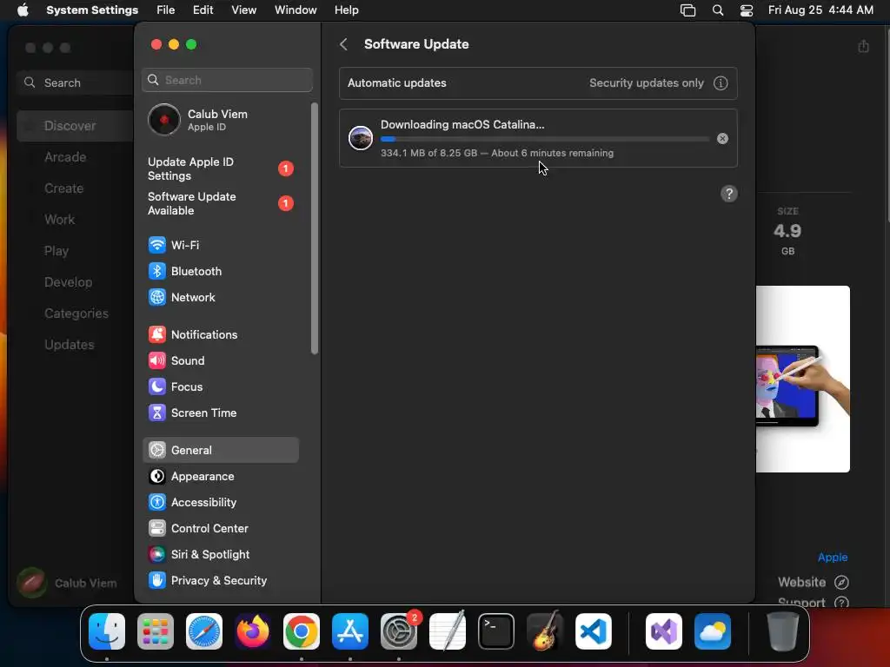Open Control Center from menu bar
Viewport: 890px width, 667px height.
pyautogui.click(x=747, y=10)
